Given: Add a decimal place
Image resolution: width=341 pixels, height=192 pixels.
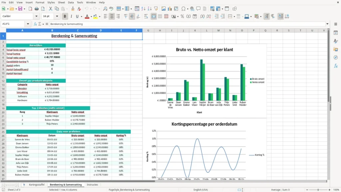Looking at the screenshot, I should tap(202, 16).
